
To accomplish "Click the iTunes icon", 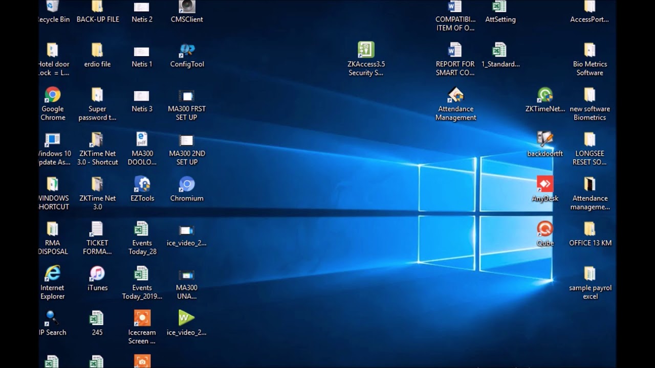I will 97,279.
